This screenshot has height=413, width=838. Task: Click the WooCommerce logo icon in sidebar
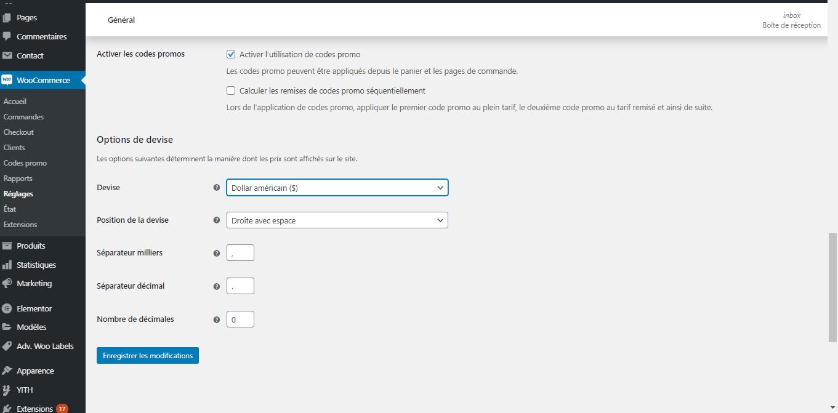tap(7, 80)
